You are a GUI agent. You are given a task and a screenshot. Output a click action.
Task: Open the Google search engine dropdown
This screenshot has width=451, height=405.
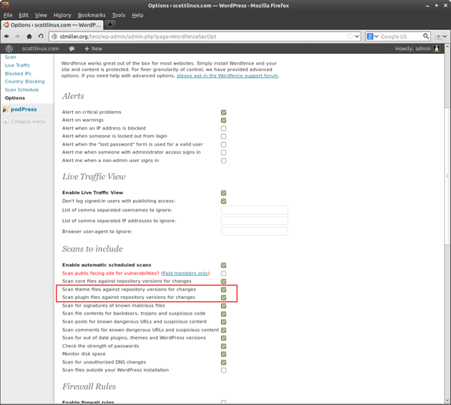pos(373,36)
